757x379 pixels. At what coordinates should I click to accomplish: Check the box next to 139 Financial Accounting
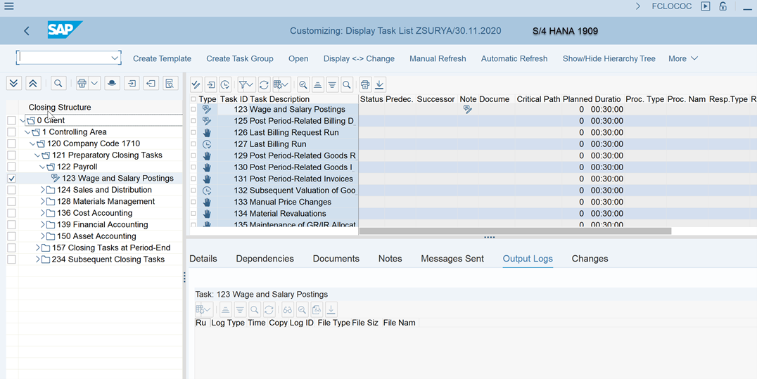(x=12, y=225)
